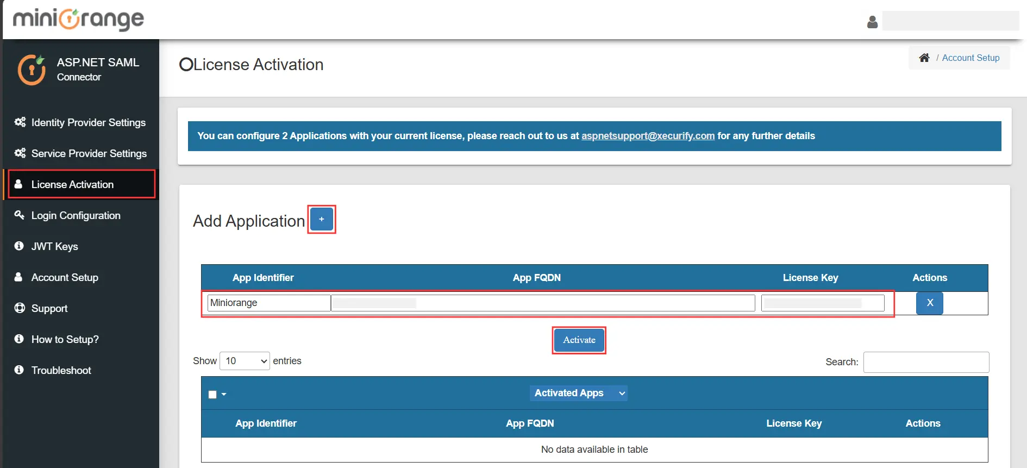The image size is (1027, 468).
Task: Click the ASP.NET SAML Connector logo icon
Action: pos(32,70)
